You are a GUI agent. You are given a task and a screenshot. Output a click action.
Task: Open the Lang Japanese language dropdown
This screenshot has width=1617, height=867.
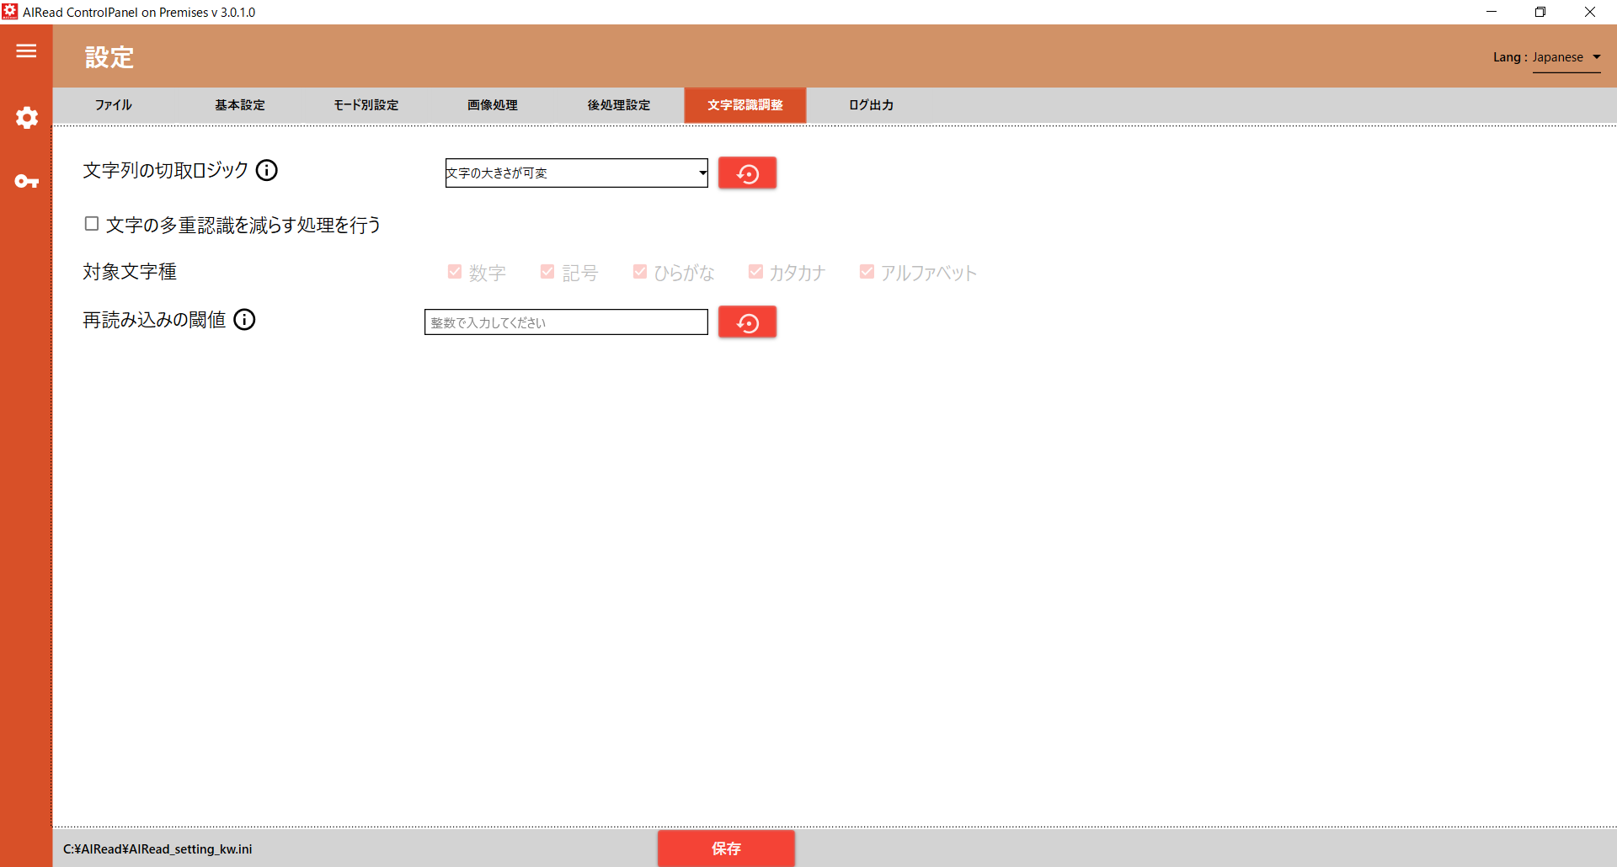point(1566,56)
